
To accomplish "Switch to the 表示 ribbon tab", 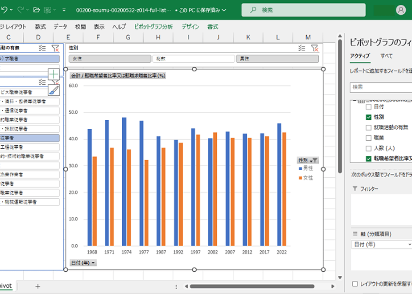I will pos(99,27).
